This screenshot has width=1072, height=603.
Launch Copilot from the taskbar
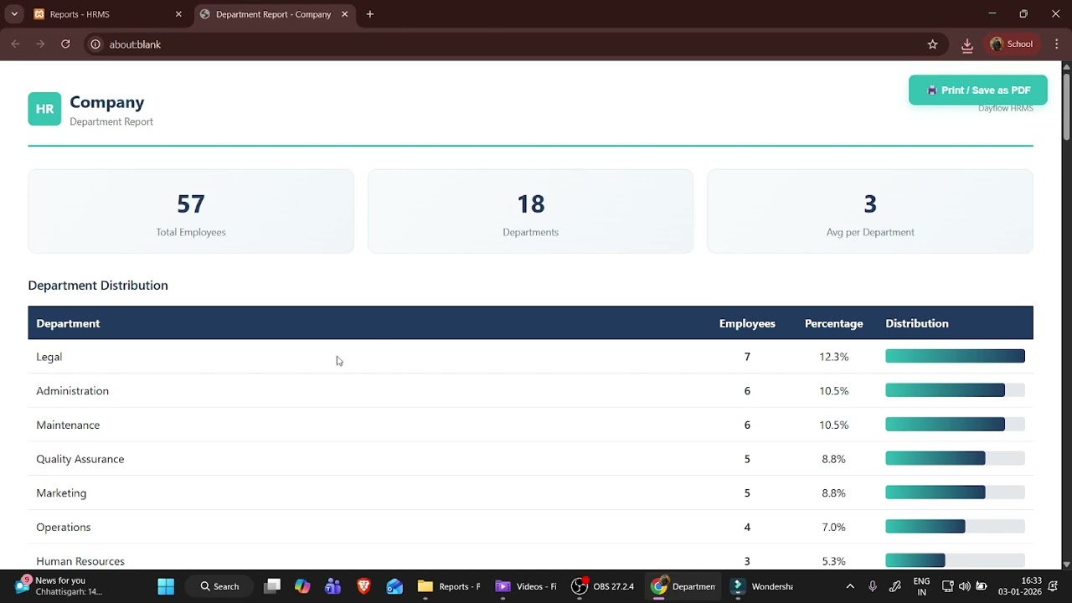point(302,586)
